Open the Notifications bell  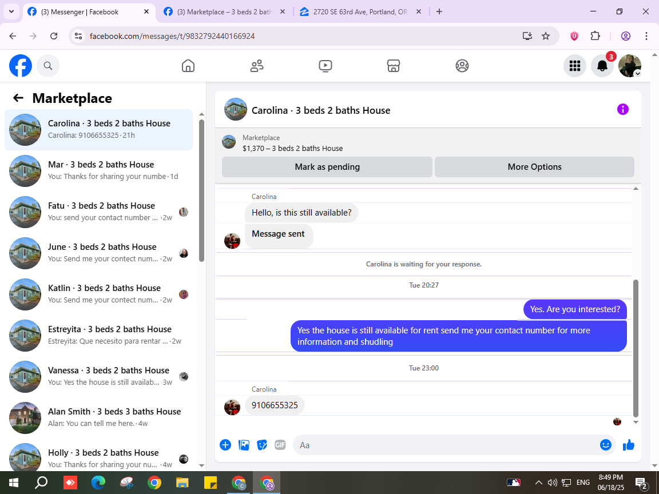(x=602, y=66)
